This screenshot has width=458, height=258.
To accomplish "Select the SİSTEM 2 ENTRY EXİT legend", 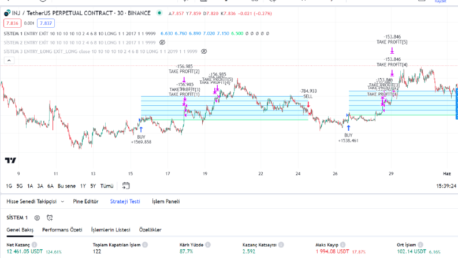I will click(x=80, y=42).
